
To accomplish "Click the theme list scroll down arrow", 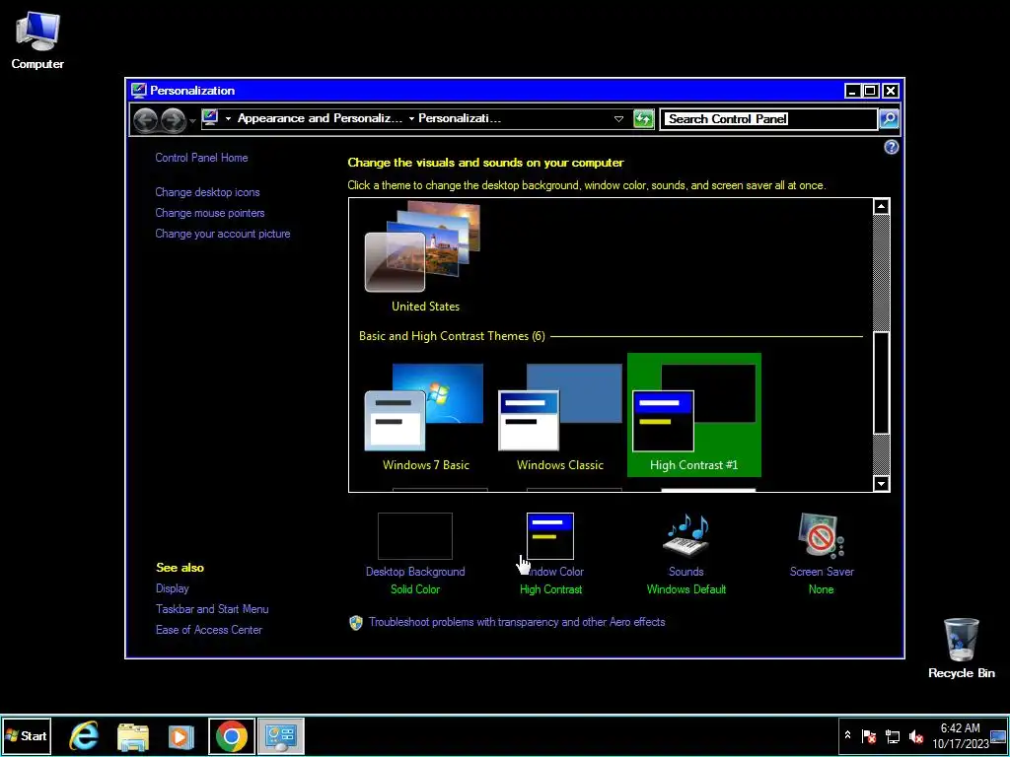I will point(881,483).
